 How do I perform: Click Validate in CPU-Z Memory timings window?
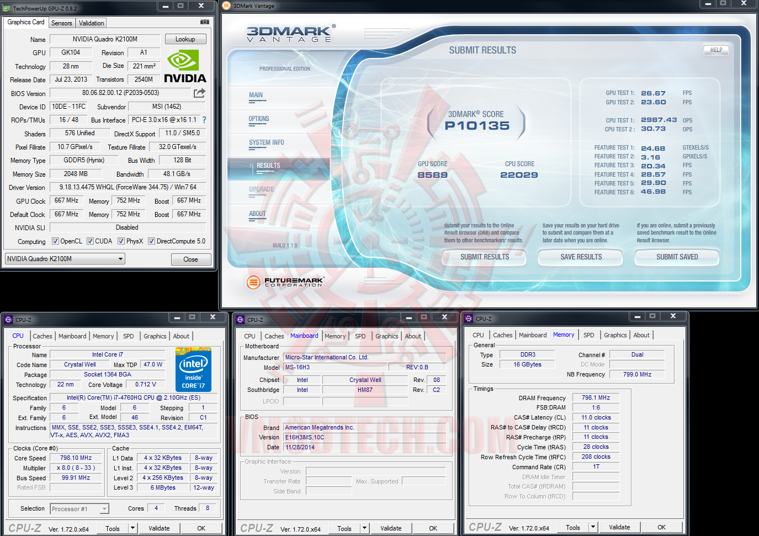(x=619, y=527)
